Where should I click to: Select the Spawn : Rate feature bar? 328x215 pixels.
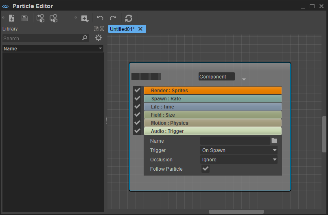pos(213,99)
